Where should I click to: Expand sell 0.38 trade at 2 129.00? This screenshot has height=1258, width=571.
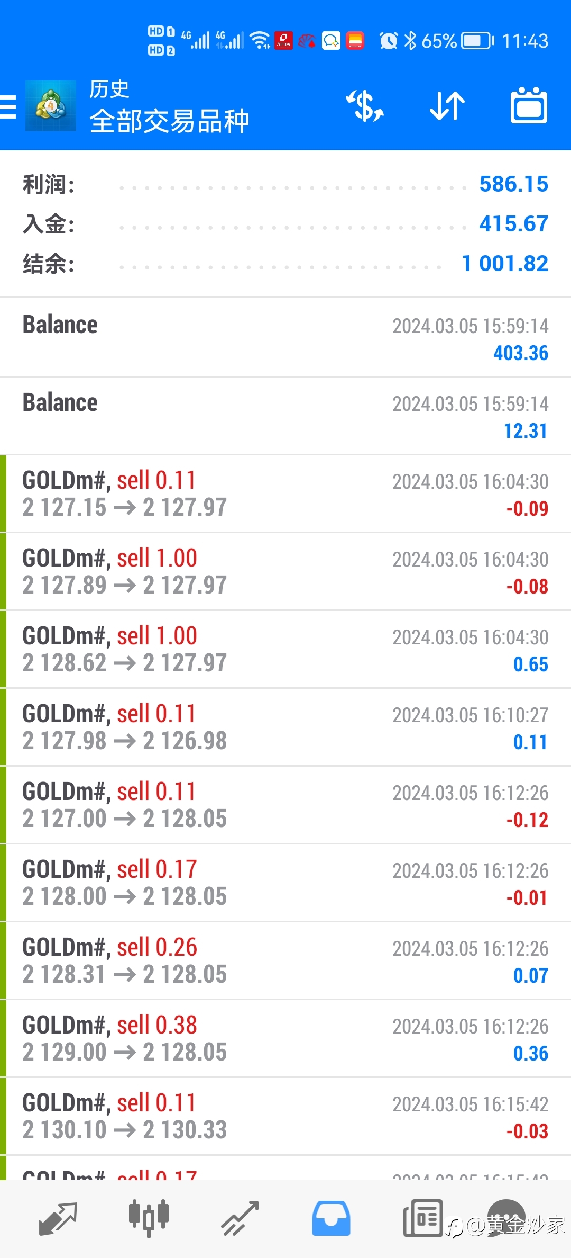tap(285, 1038)
